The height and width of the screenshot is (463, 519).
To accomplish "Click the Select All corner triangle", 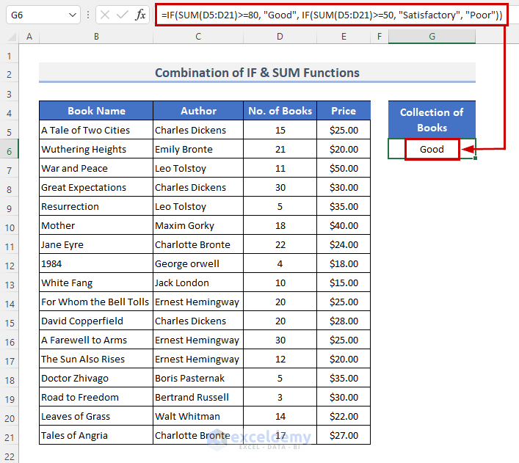I will tap(10, 37).
